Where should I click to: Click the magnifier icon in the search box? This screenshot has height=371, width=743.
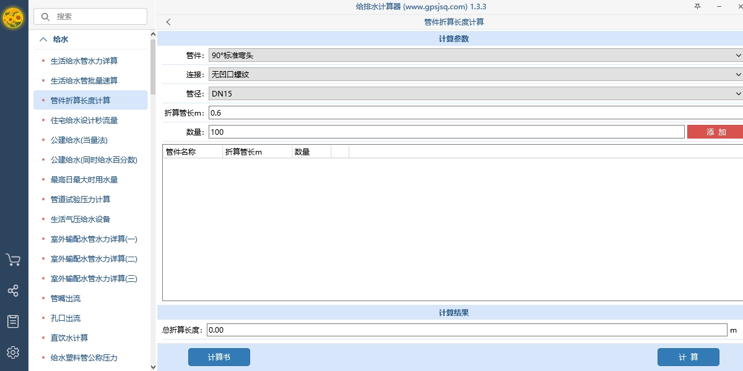(45, 16)
